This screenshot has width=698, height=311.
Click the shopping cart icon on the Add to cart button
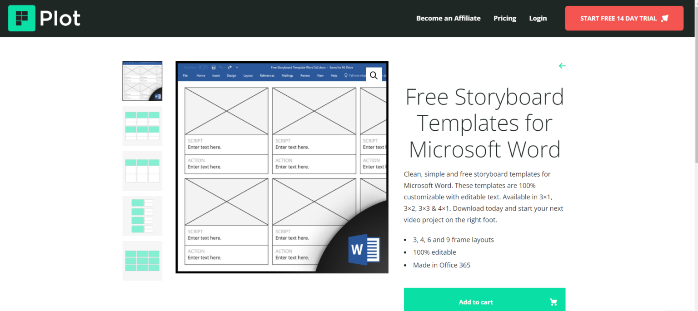click(553, 301)
